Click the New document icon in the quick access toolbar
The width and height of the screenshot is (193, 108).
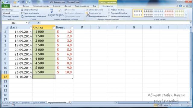pos(26,2)
